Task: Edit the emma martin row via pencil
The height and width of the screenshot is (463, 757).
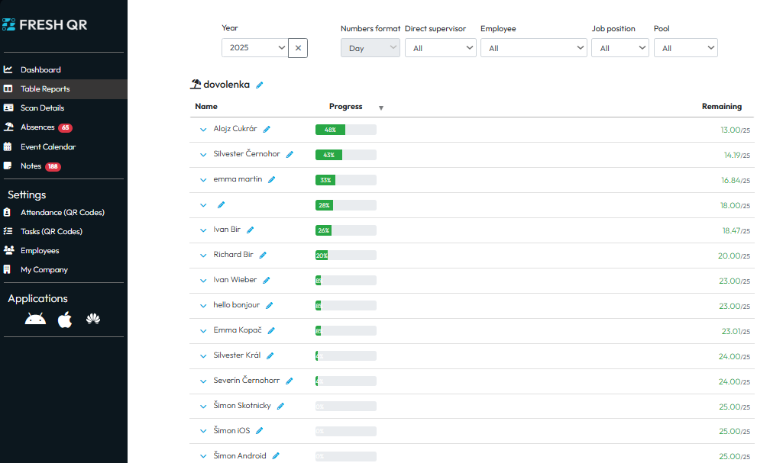Action: 272,180
